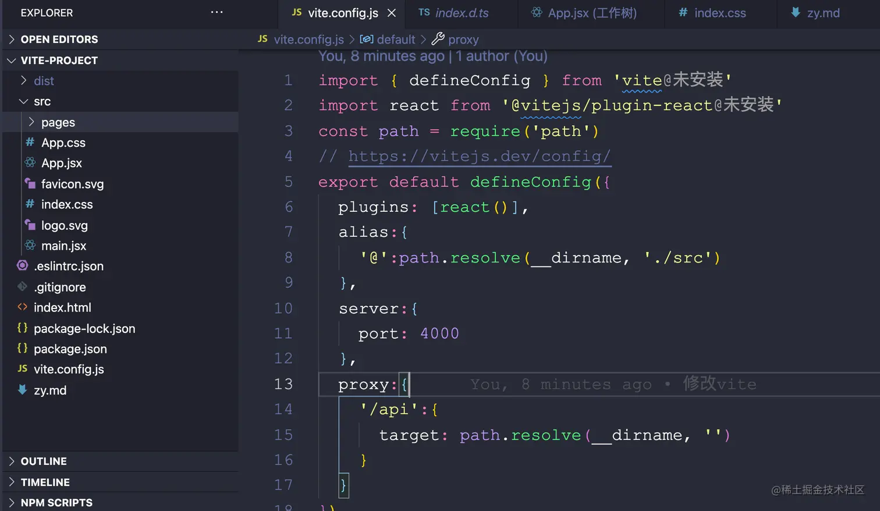Click the JS icon beside vite.config.js in Explorer

point(23,369)
